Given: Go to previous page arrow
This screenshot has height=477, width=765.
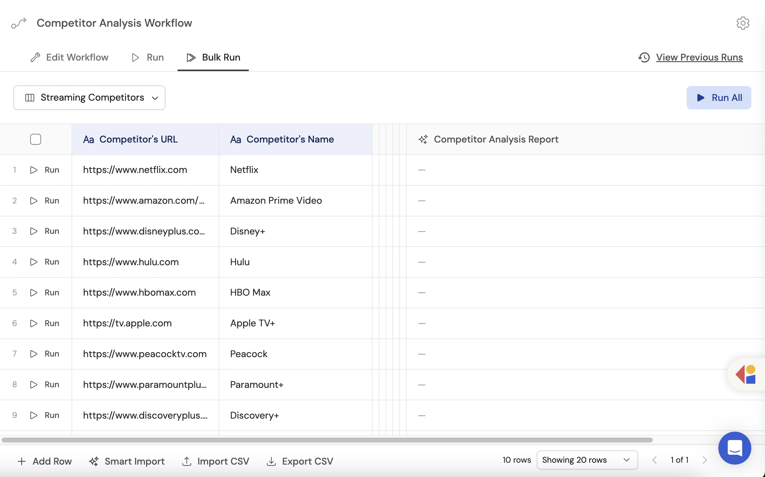Looking at the screenshot, I should pyautogui.click(x=655, y=460).
